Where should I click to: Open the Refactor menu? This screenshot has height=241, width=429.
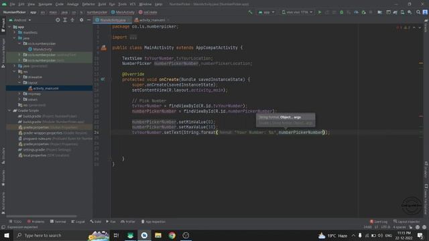pos(88,4)
